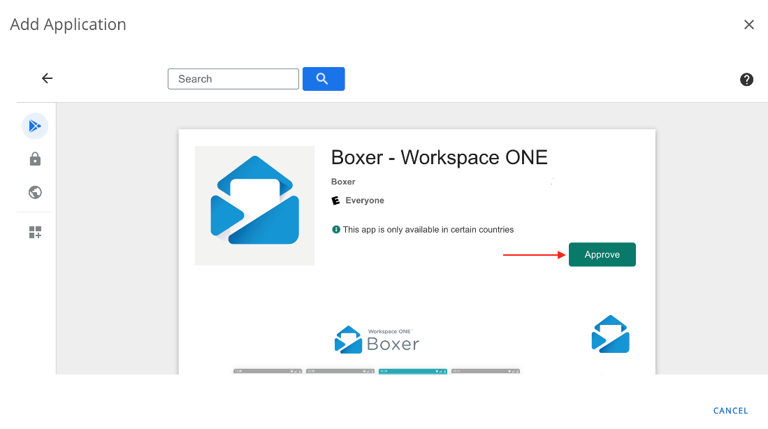Open the Boxer developer link
768x429 pixels.
pyautogui.click(x=343, y=182)
